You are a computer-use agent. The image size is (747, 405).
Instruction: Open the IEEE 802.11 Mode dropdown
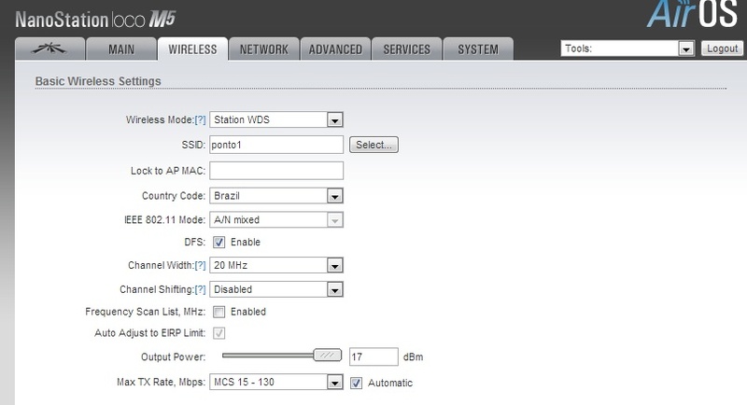pyautogui.click(x=276, y=220)
